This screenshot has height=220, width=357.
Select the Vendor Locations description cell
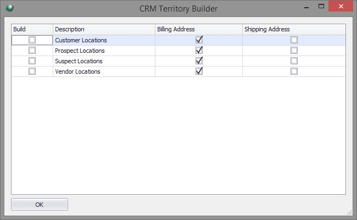[x=104, y=71]
